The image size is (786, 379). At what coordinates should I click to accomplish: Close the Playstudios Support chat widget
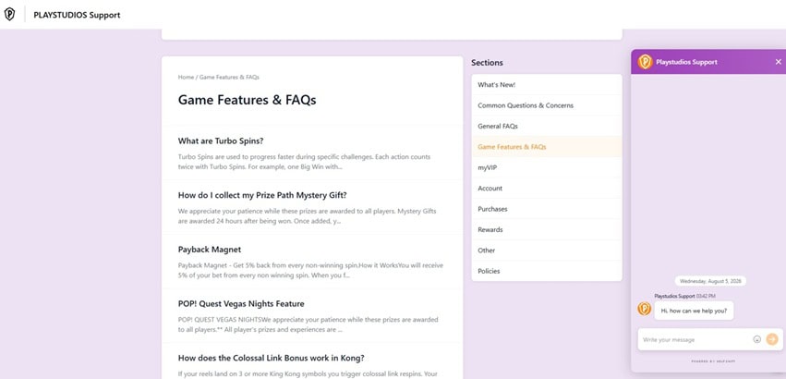click(778, 62)
